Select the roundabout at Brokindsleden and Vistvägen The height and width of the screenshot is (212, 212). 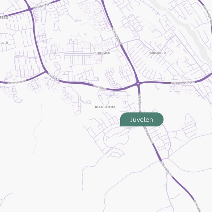pos(138,84)
